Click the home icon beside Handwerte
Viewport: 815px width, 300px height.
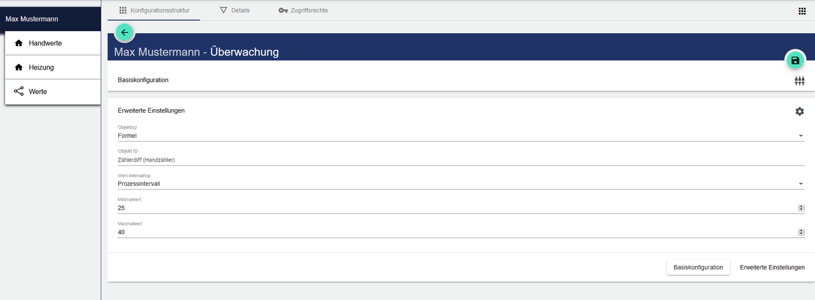tap(19, 43)
